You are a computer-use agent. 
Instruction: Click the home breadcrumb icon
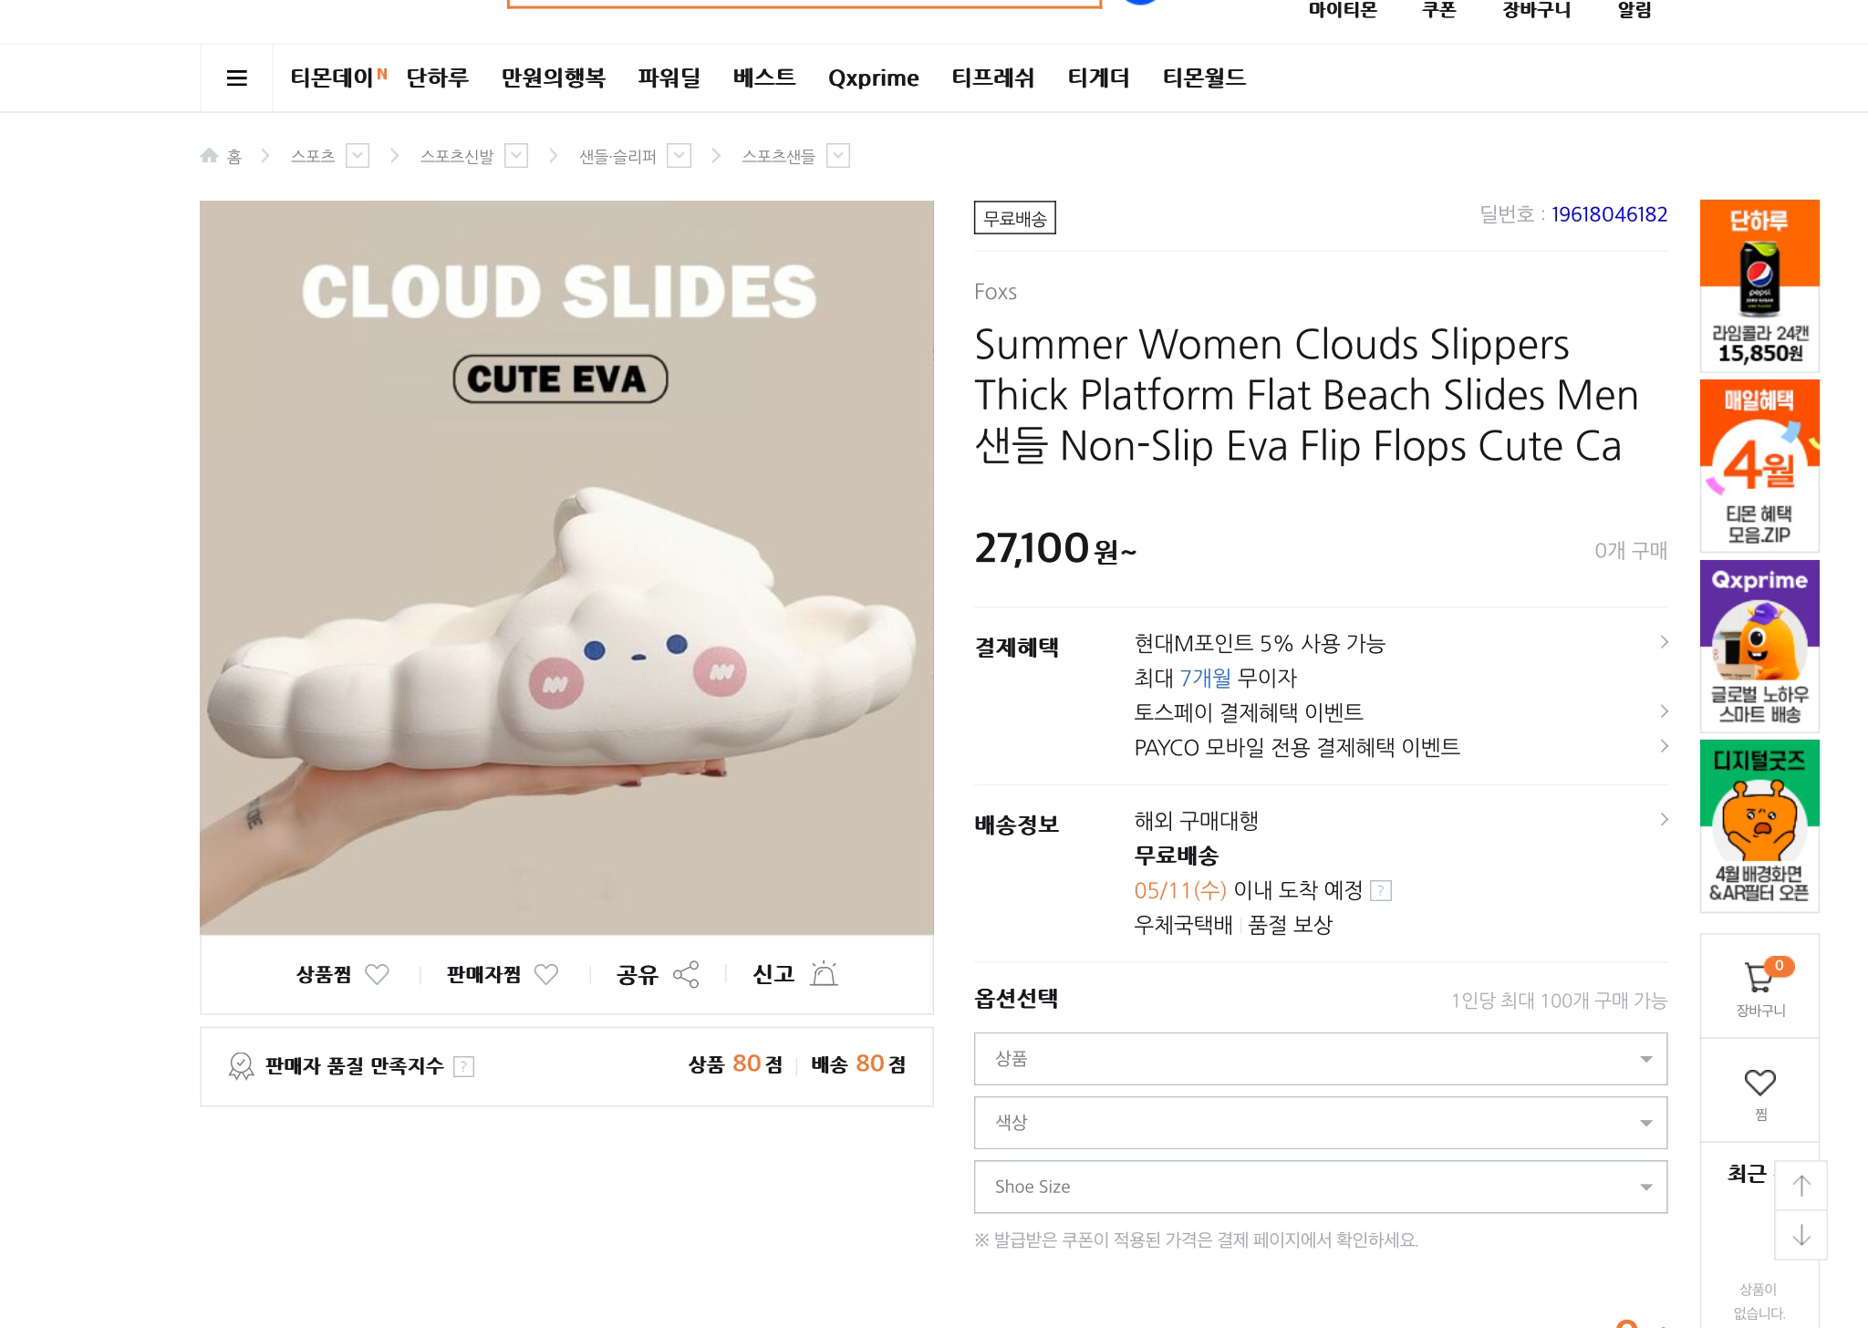coord(210,156)
